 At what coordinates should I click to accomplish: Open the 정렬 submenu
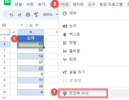(x=94, y=43)
